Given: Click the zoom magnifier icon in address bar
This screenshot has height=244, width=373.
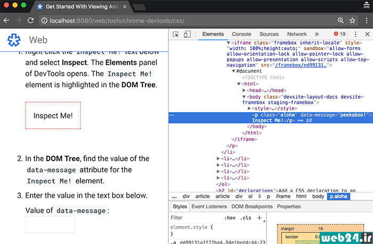Looking at the screenshot, I should click(340, 21).
